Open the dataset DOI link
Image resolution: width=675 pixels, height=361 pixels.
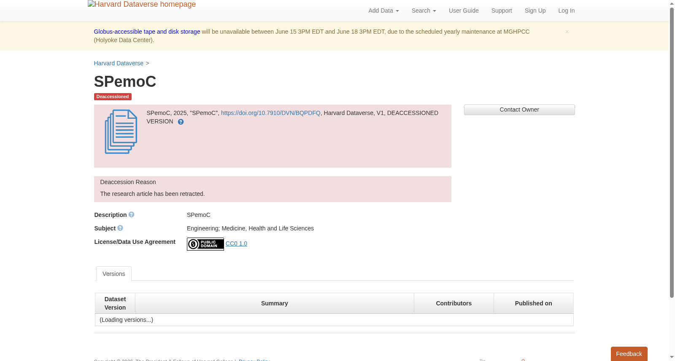click(x=271, y=113)
